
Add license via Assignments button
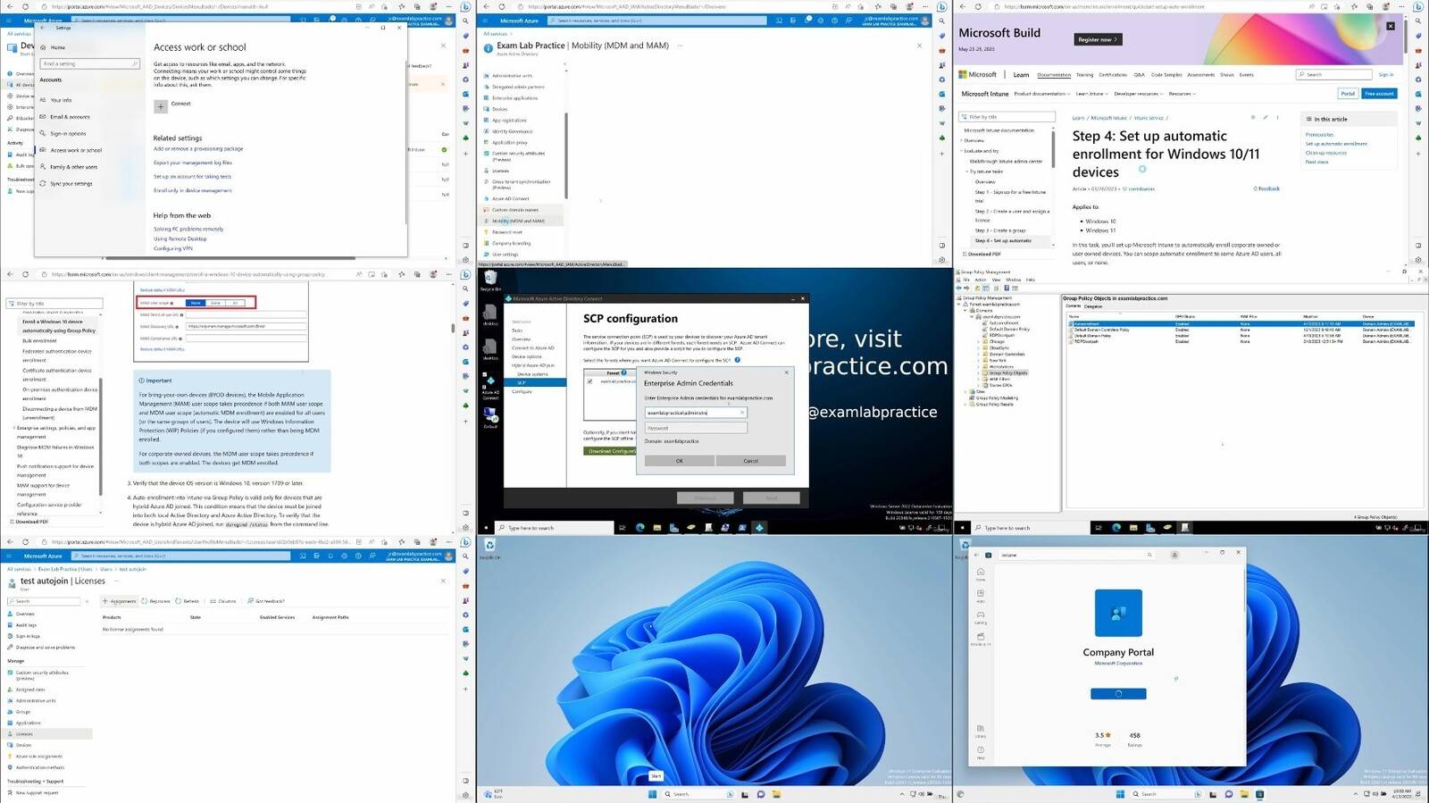120,601
